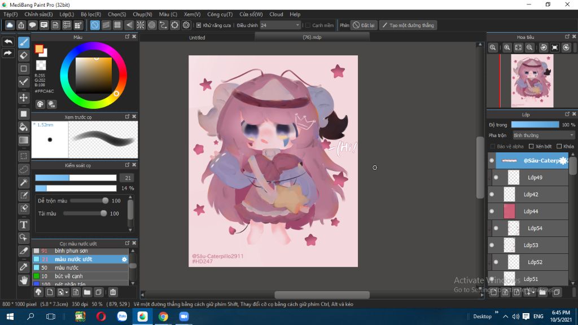Delete the selected brush with trash icon
The height and width of the screenshot is (325, 578).
click(113, 292)
